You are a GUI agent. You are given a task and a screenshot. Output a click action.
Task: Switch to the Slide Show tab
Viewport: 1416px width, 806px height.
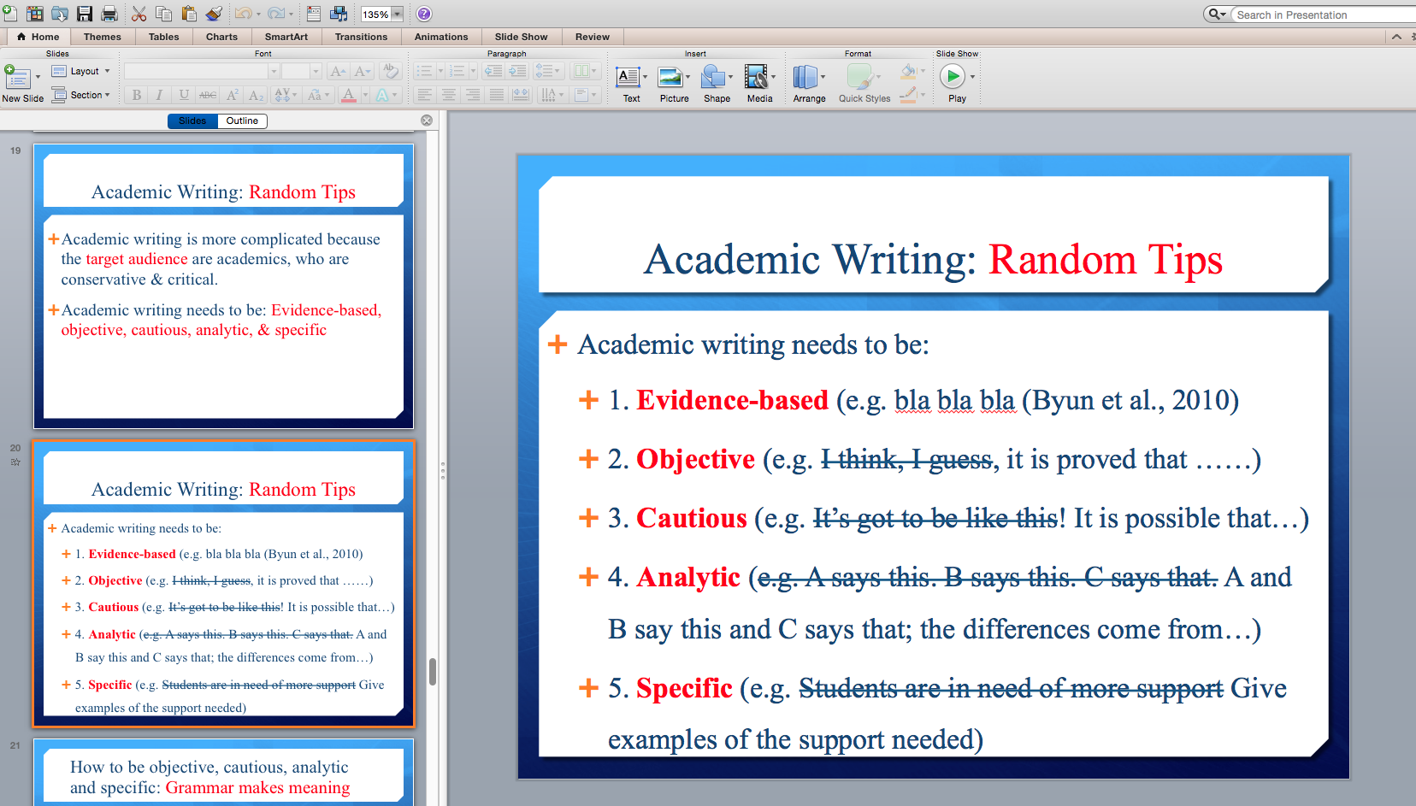pyautogui.click(x=521, y=37)
